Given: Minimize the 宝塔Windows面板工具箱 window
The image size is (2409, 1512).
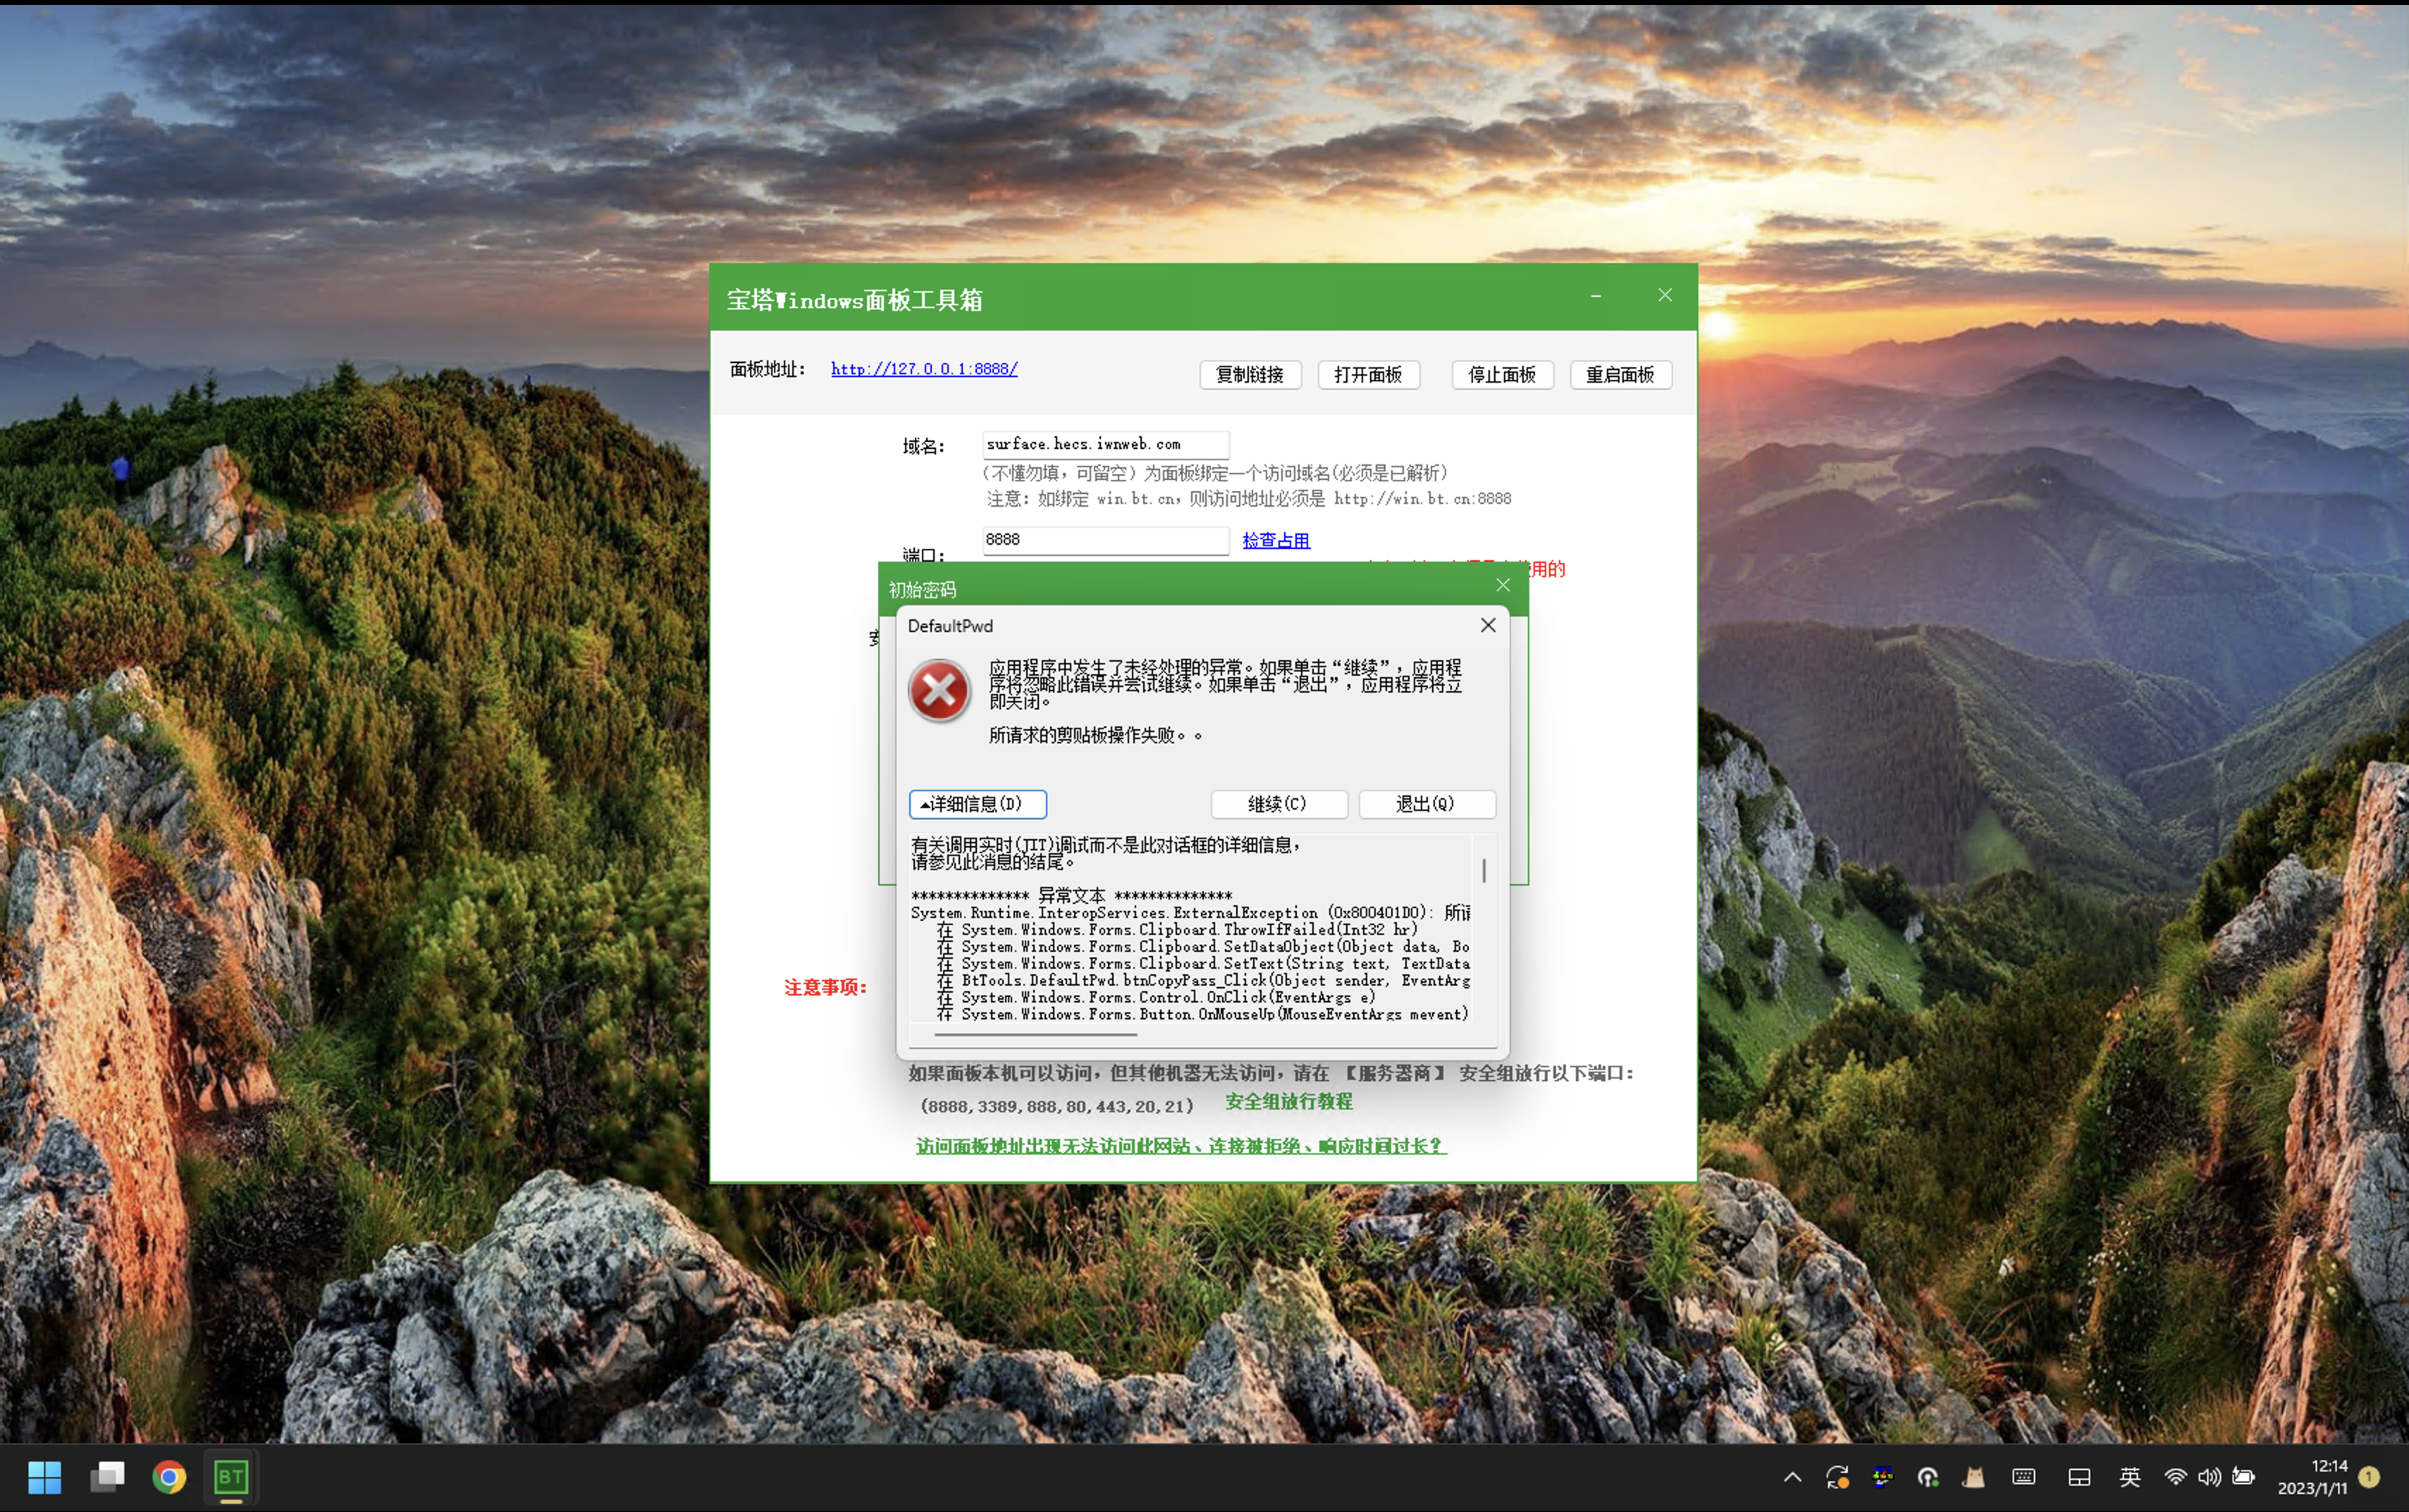Looking at the screenshot, I should point(1596,296).
